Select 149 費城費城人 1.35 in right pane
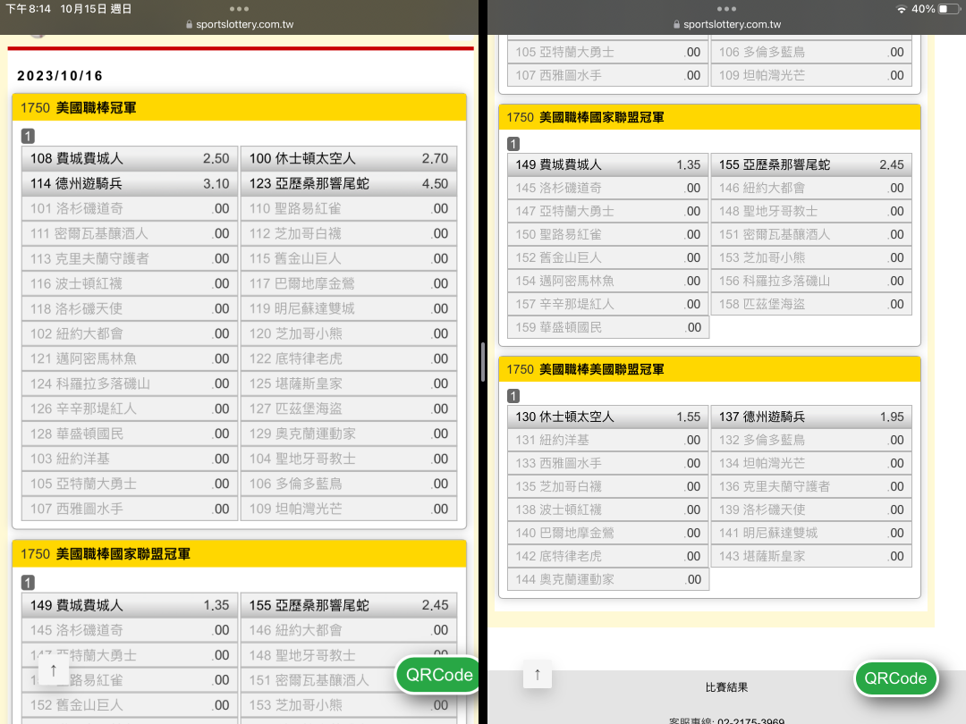Screen dimensions: 966x724 click(x=608, y=164)
